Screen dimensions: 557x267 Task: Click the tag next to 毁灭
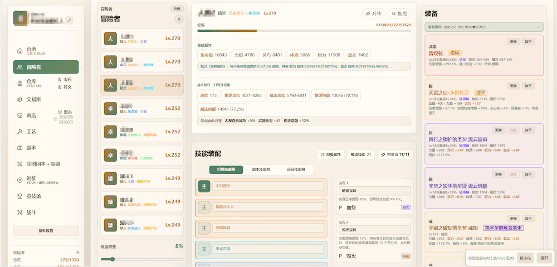[405, 256]
